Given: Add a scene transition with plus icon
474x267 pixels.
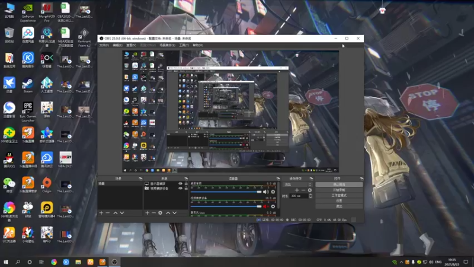Looking at the screenshot, I should pos(297,190).
